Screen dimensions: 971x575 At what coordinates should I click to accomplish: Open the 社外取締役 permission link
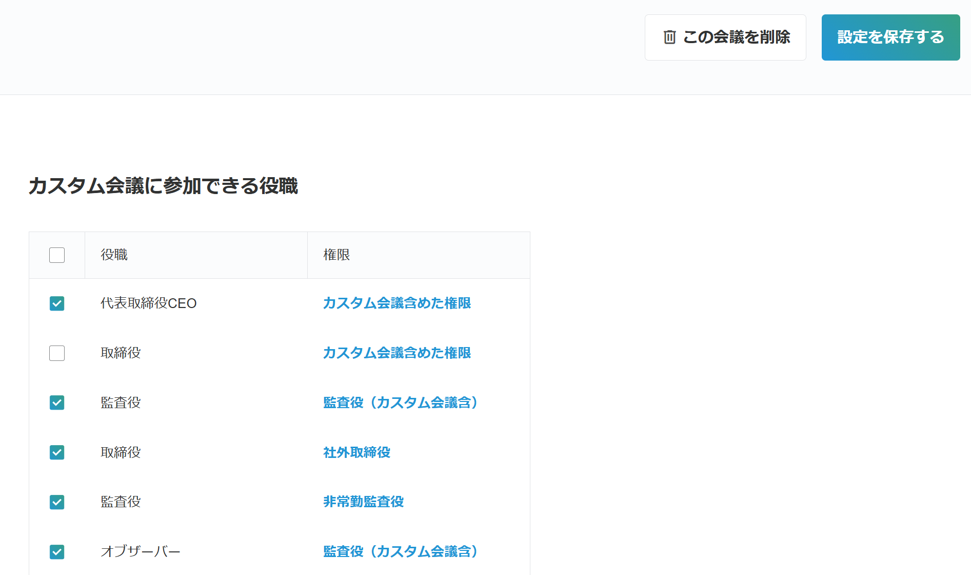coord(356,452)
